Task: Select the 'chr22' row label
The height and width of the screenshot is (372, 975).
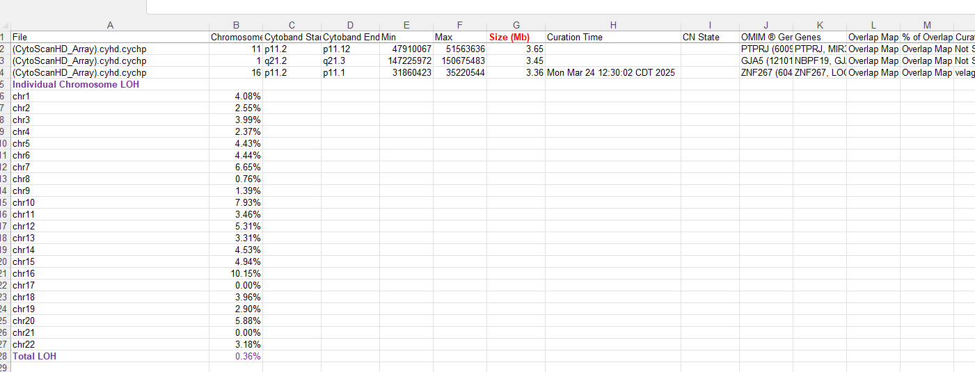Action: [x=110, y=344]
